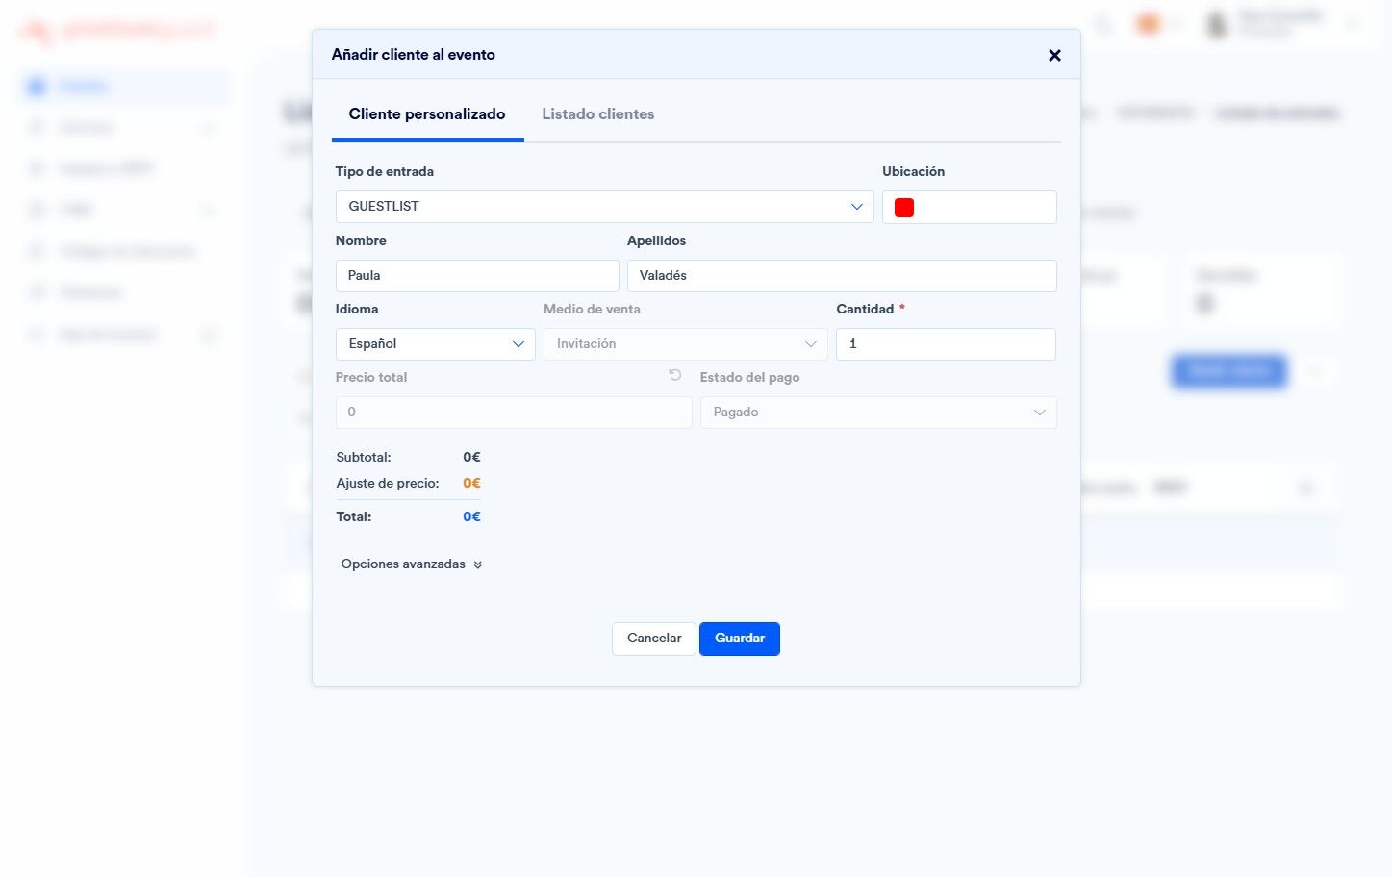Click the Precio total input field
The image size is (1392, 877).
coord(514,413)
